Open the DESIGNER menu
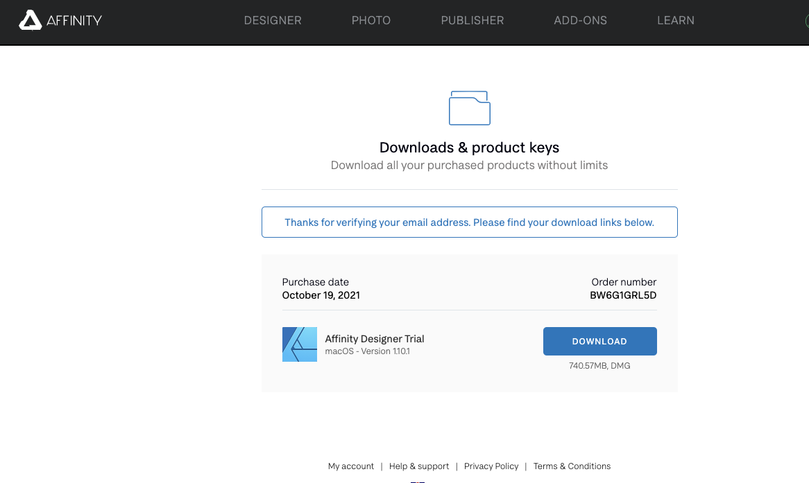Screen dimensions: 809x483 [272, 20]
